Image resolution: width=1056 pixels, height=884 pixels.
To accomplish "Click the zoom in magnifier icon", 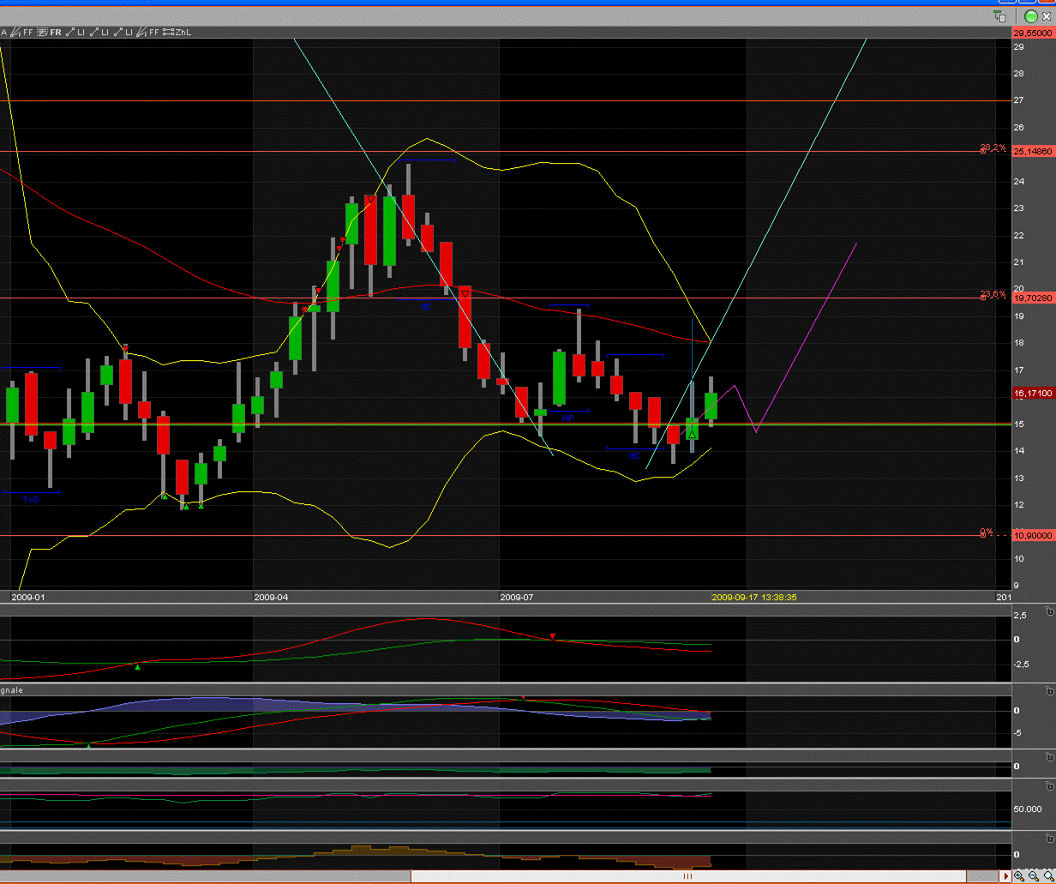I will (1018, 875).
